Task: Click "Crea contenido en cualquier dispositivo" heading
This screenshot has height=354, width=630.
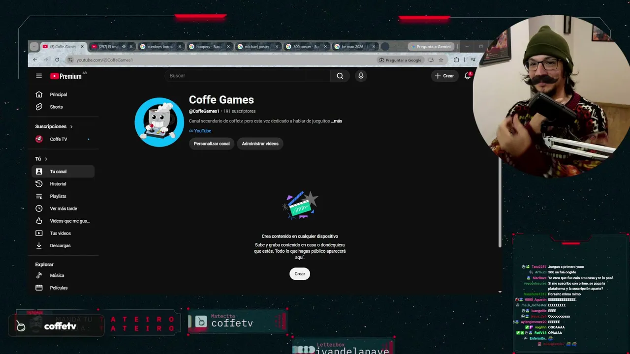Action: 300,236
